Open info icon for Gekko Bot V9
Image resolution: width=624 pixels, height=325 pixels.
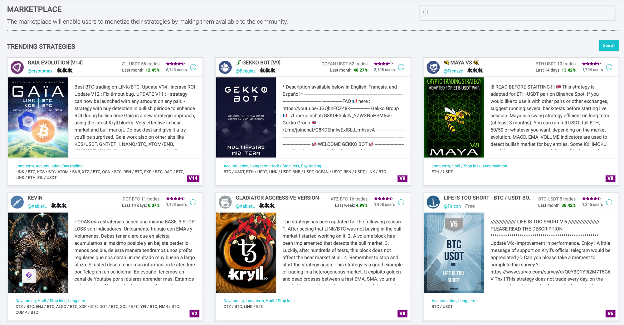tap(401, 67)
